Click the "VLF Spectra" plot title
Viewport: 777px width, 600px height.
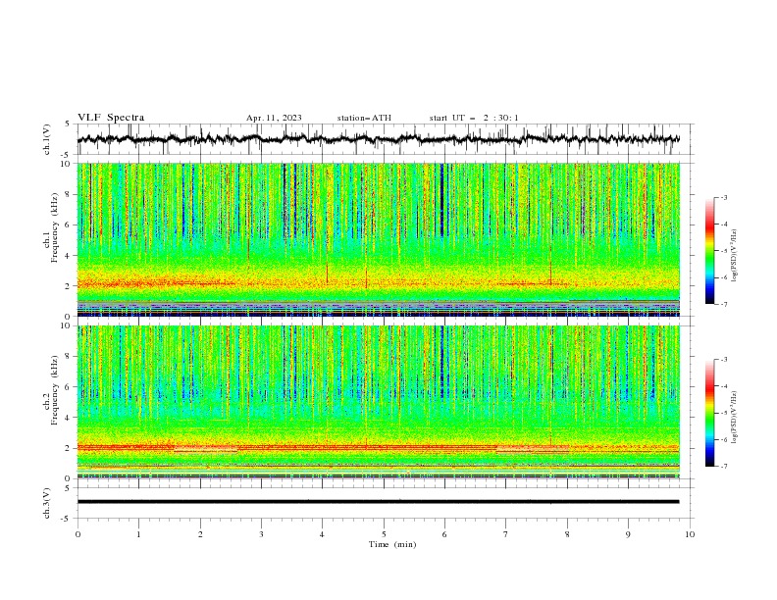tap(111, 118)
